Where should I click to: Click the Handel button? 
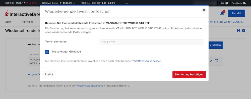[x=236, y=13]
